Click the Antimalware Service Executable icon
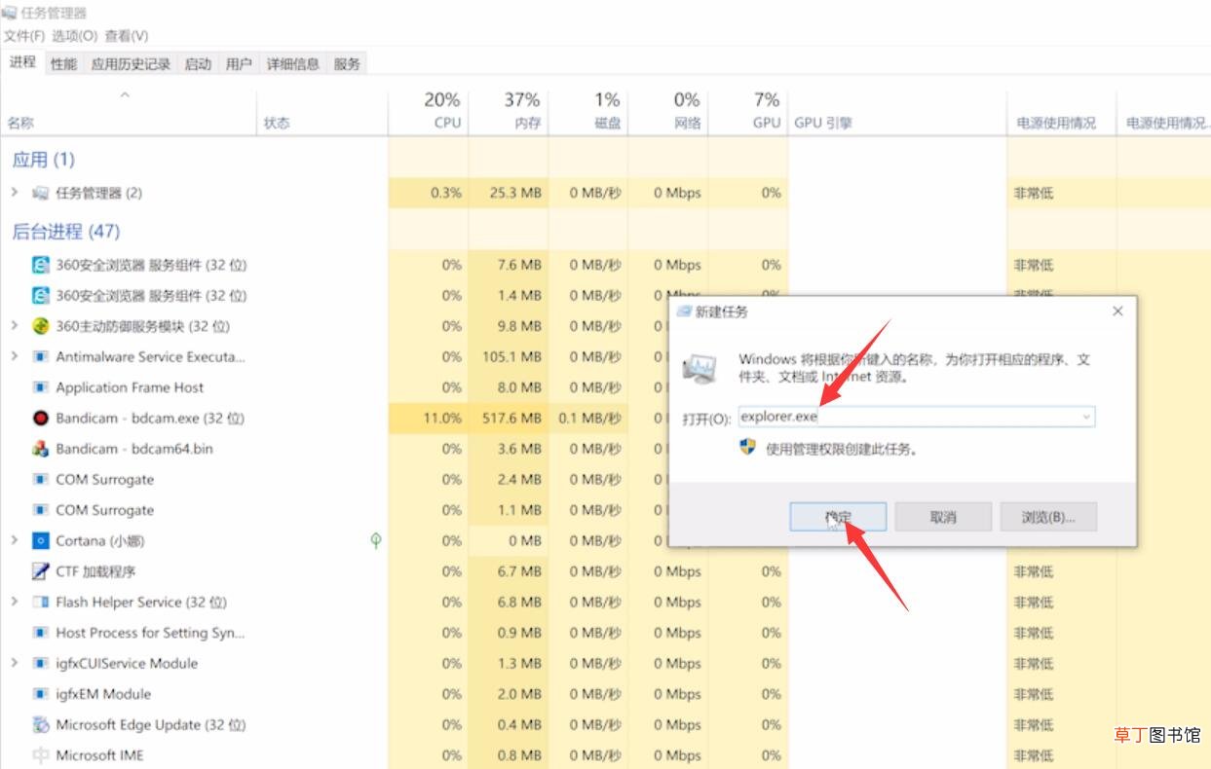The image size is (1211, 769). (40, 357)
